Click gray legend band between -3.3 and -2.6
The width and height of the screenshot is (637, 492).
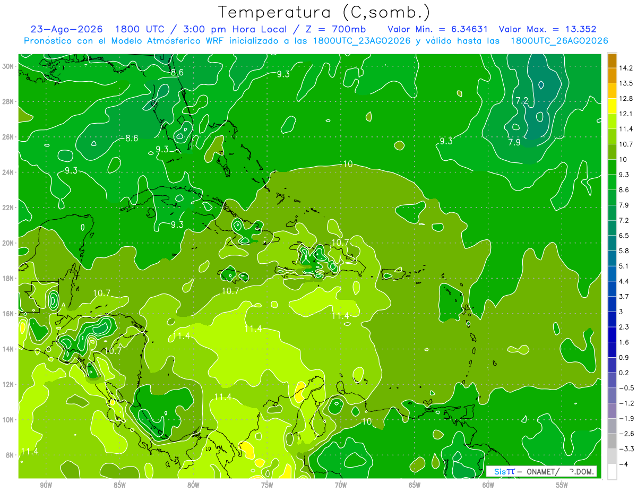pos(612,441)
